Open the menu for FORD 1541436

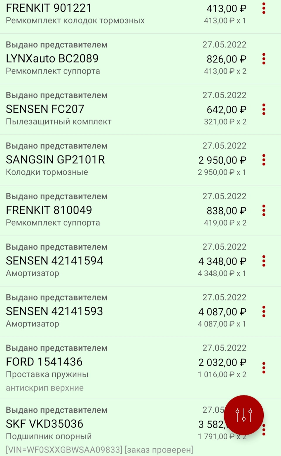tap(264, 368)
